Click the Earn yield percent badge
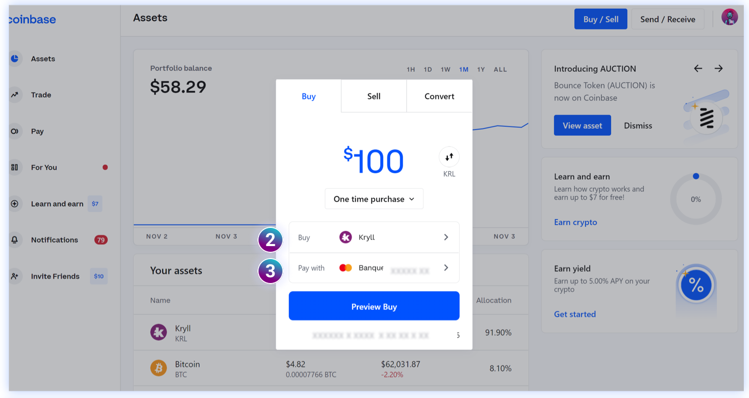The height and width of the screenshot is (398, 749). tap(696, 285)
